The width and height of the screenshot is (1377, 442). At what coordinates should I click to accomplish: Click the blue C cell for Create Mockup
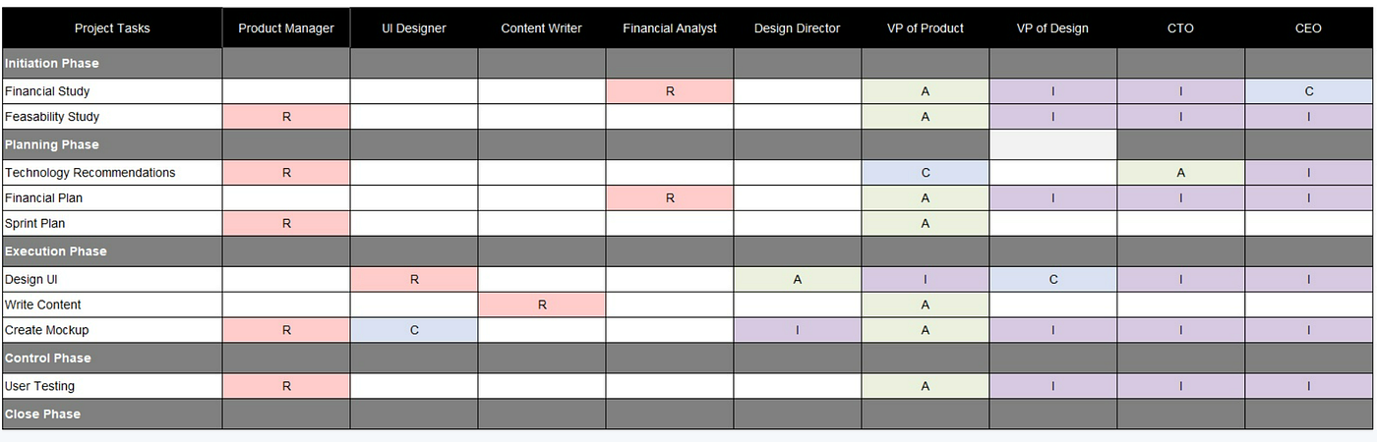click(414, 331)
